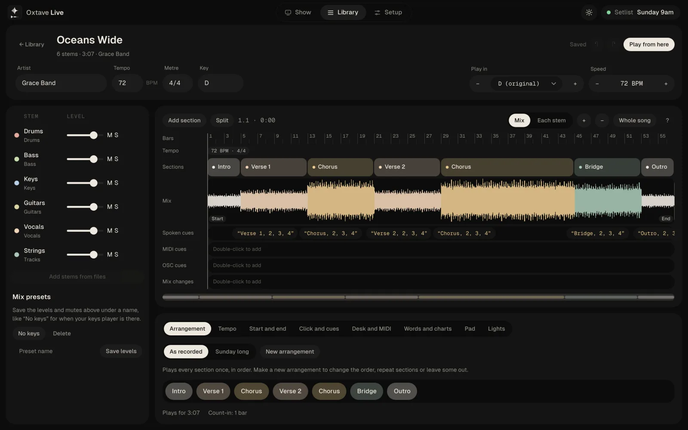688x430 pixels.
Task: Solo the Strings stem
Action: (116, 255)
